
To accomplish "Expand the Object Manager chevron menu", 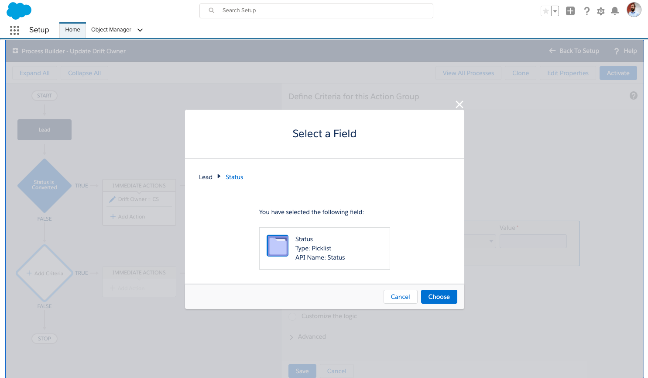I will (140, 30).
